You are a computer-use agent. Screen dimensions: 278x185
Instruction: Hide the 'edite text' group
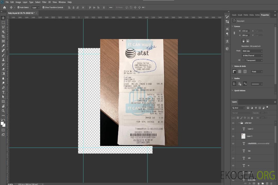click(233, 123)
